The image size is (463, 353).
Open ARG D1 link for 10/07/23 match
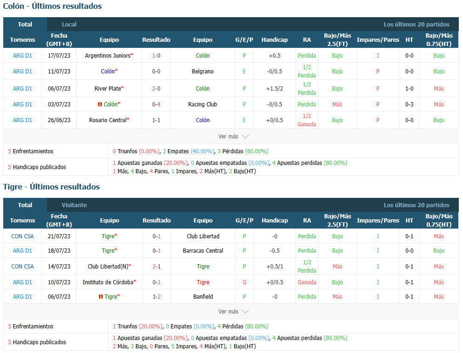(22, 282)
